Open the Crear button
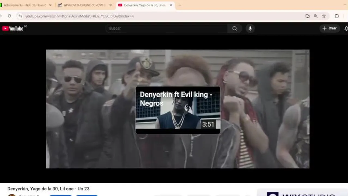The width and height of the screenshot is (348, 196). pyautogui.click(x=330, y=28)
